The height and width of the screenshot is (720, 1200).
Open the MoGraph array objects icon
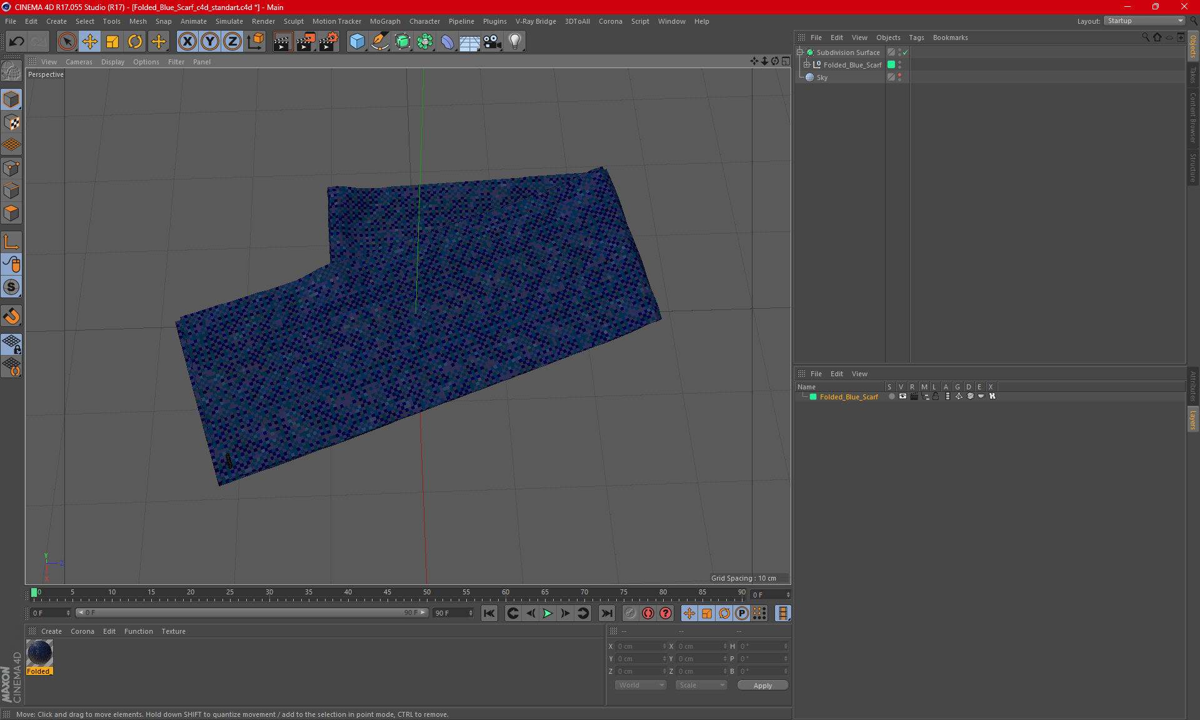pyautogui.click(x=425, y=41)
